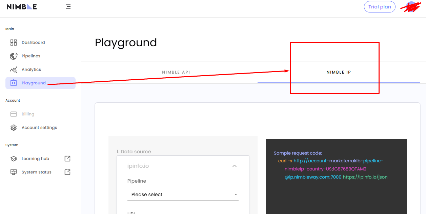Click the sample request curl code
The height and width of the screenshot is (214, 426).
pos(333,169)
